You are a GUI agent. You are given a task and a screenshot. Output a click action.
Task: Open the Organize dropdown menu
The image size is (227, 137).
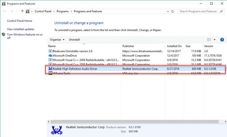tap(57, 40)
